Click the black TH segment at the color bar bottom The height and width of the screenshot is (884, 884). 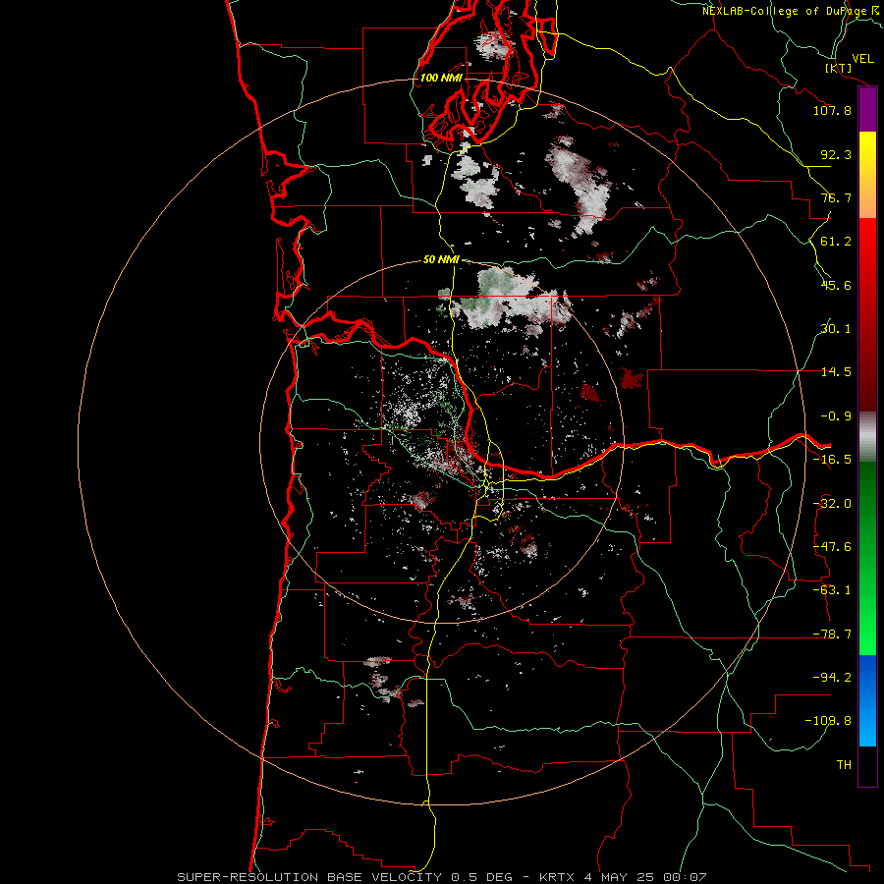tap(867, 765)
